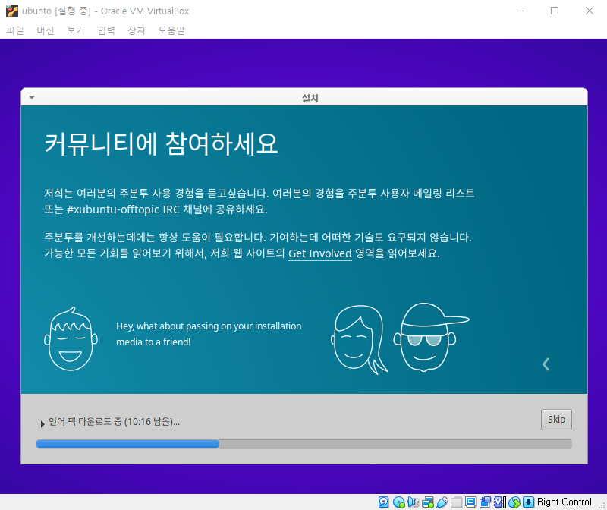Click the 설치 window title
Viewport: 607px width, 510px height.
click(x=310, y=98)
